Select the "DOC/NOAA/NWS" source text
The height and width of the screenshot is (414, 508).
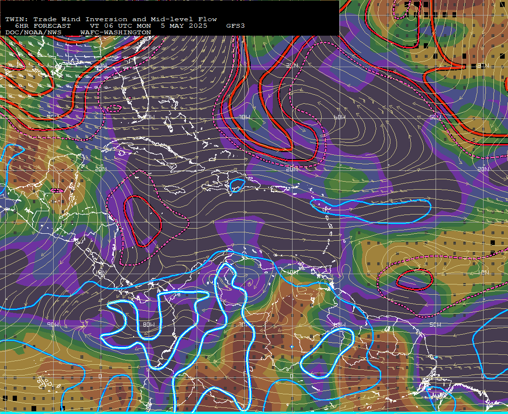tap(33, 32)
